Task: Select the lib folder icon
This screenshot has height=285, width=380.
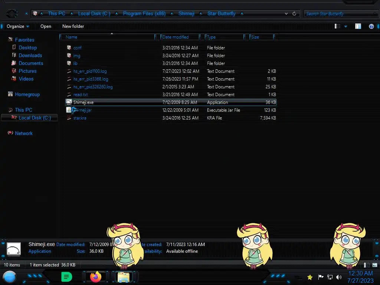Action: click(x=69, y=63)
